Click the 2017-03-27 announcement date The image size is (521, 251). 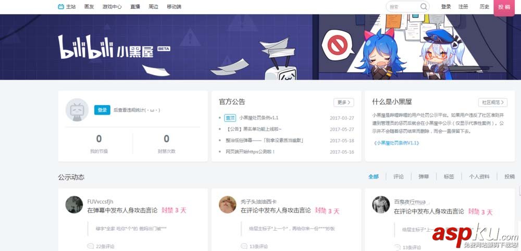coord(342,118)
